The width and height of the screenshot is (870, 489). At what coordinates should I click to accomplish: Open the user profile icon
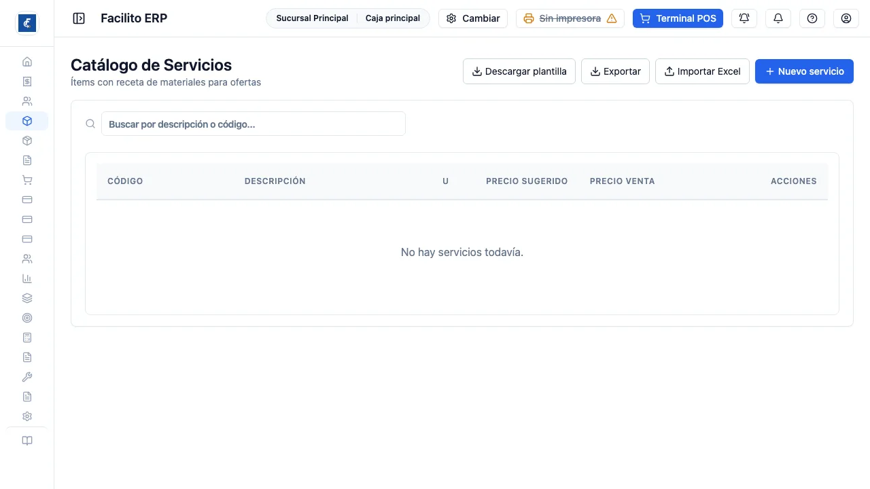[x=846, y=18]
